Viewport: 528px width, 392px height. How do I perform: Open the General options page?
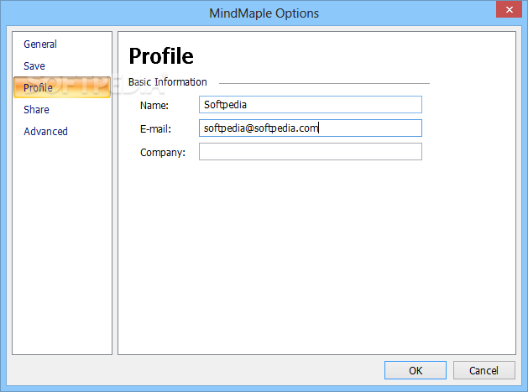coord(40,44)
